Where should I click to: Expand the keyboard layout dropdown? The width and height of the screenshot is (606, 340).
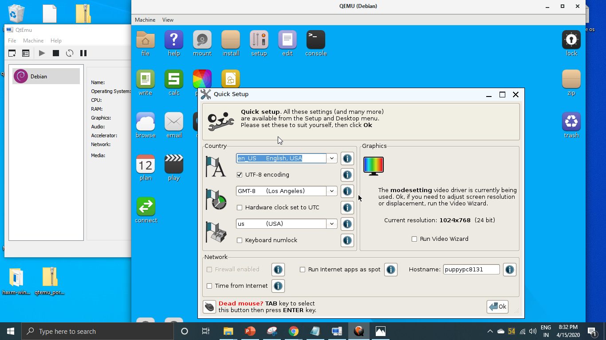(331, 224)
